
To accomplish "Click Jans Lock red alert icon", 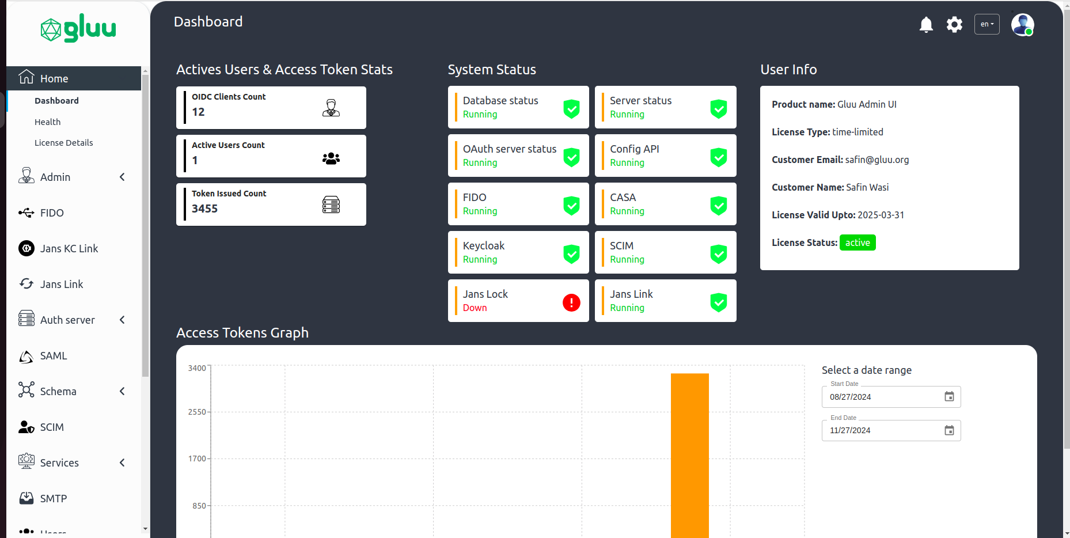I will click(x=571, y=302).
